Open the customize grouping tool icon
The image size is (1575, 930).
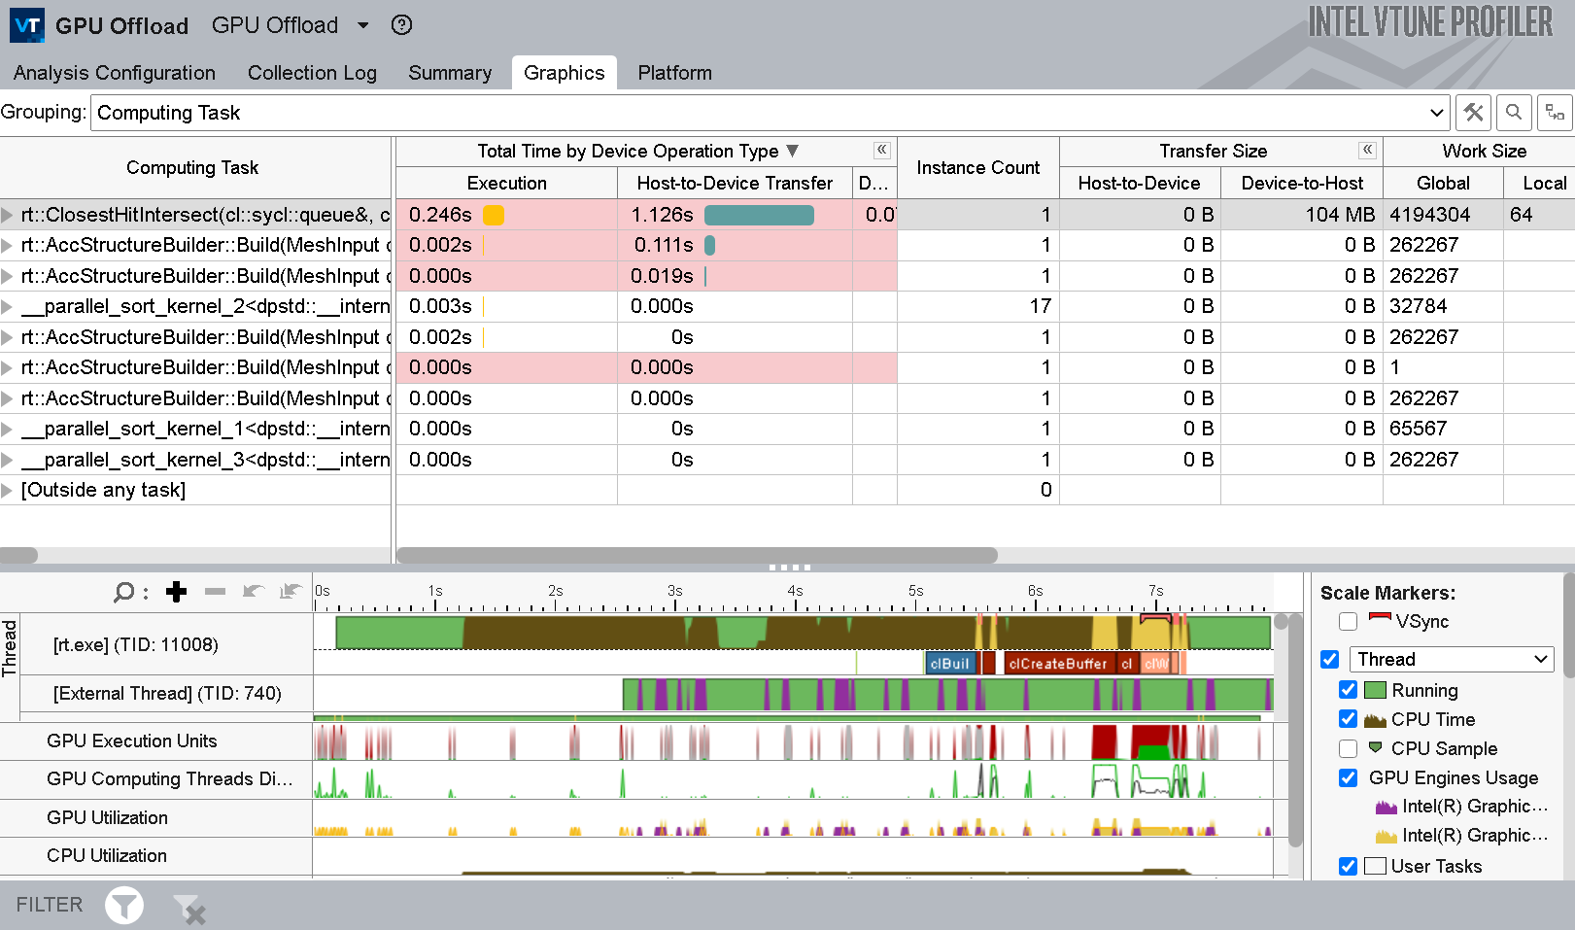point(1473,113)
